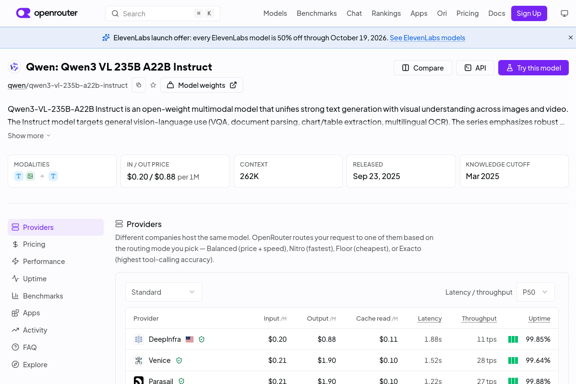Open Apps in the top navigation

[419, 13]
